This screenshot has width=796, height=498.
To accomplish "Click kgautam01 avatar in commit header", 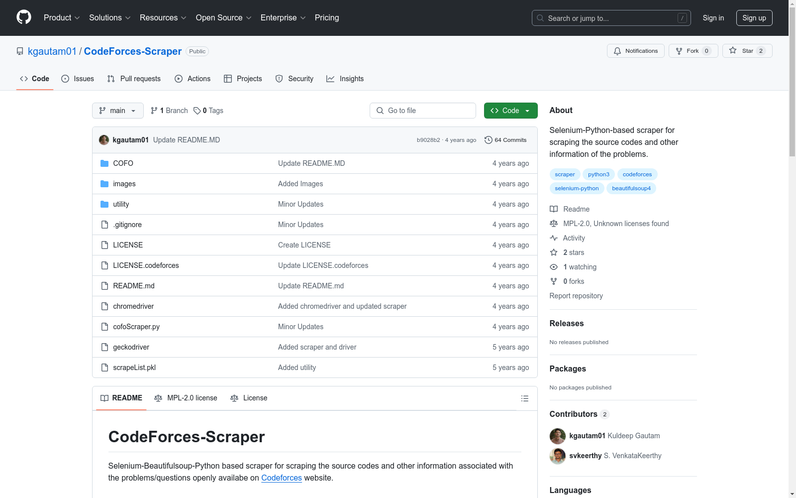I will pyautogui.click(x=104, y=140).
